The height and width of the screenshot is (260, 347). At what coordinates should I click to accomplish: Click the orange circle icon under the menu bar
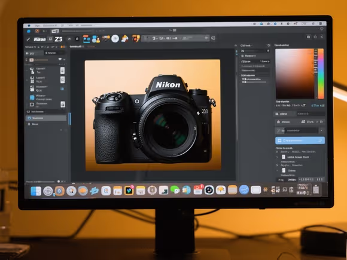pyautogui.click(x=36, y=31)
